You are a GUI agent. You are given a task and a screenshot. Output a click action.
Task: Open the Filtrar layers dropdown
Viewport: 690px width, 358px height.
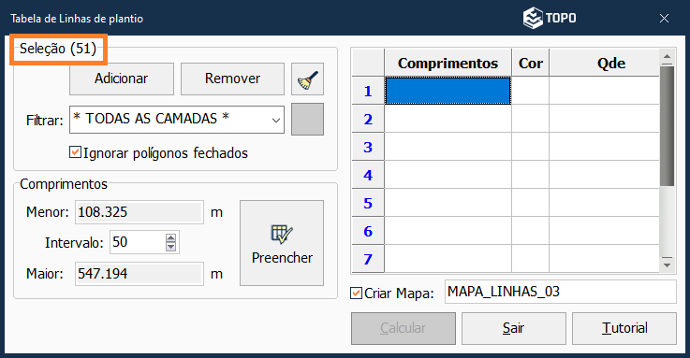(x=276, y=120)
